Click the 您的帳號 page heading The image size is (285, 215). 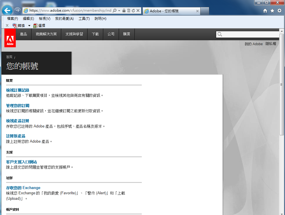(22, 66)
